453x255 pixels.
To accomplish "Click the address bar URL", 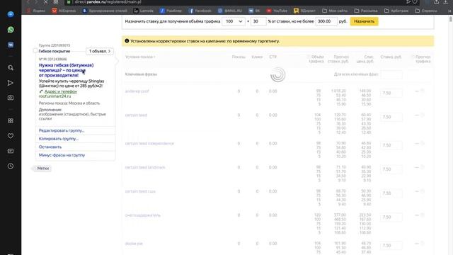I will pyautogui.click(x=108, y=1).
